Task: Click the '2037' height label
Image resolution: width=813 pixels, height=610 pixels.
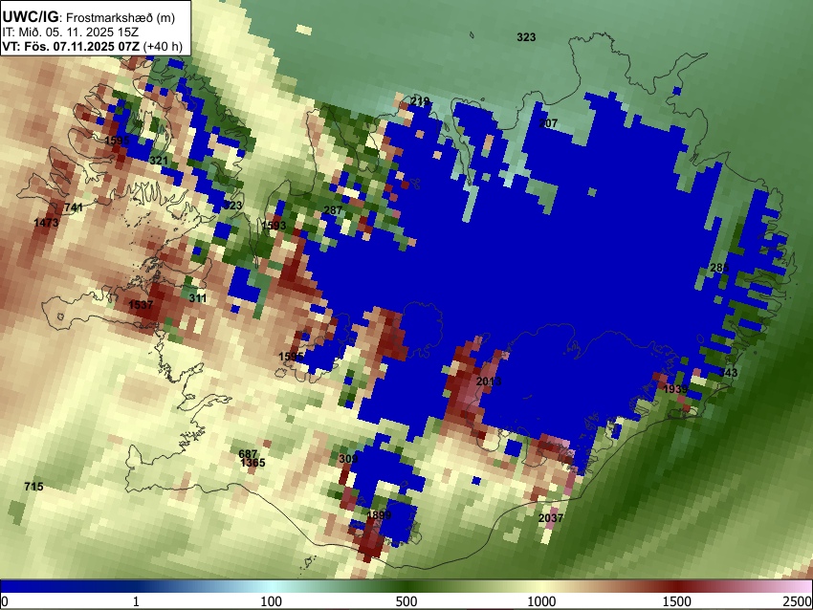Action: (551, 518)
